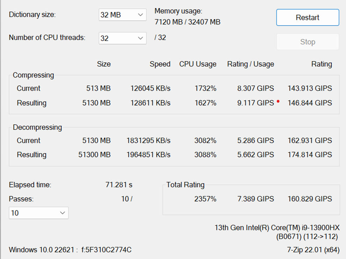Image resolution: width=346 pixels, height=259 pixels.
Task: Click the 2357% total CPU usage value
Action: (x=205, y=199)
